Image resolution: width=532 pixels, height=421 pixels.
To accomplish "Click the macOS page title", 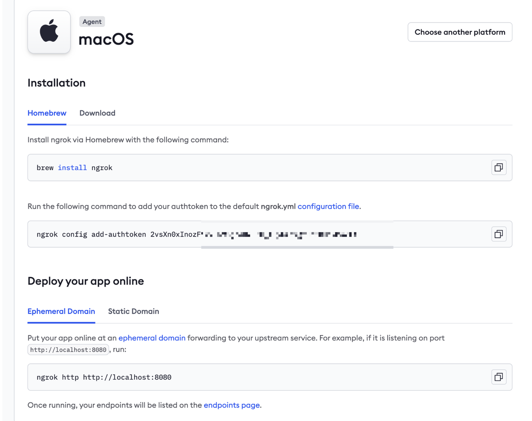I will [106, 39].
